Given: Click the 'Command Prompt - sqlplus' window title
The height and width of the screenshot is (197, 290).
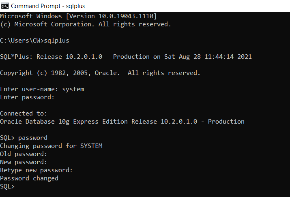Looking at the screenshot, I should [48, 6].
